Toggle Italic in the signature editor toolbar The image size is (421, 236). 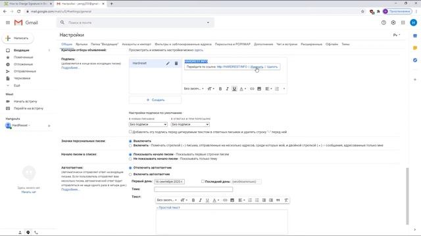click(227, 89)
